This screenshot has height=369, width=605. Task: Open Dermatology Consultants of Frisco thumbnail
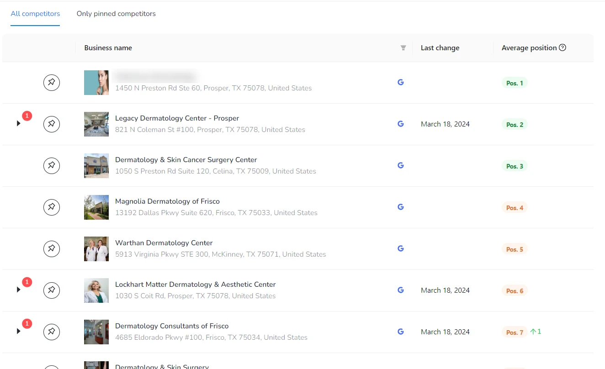click(x=96, y=332)
